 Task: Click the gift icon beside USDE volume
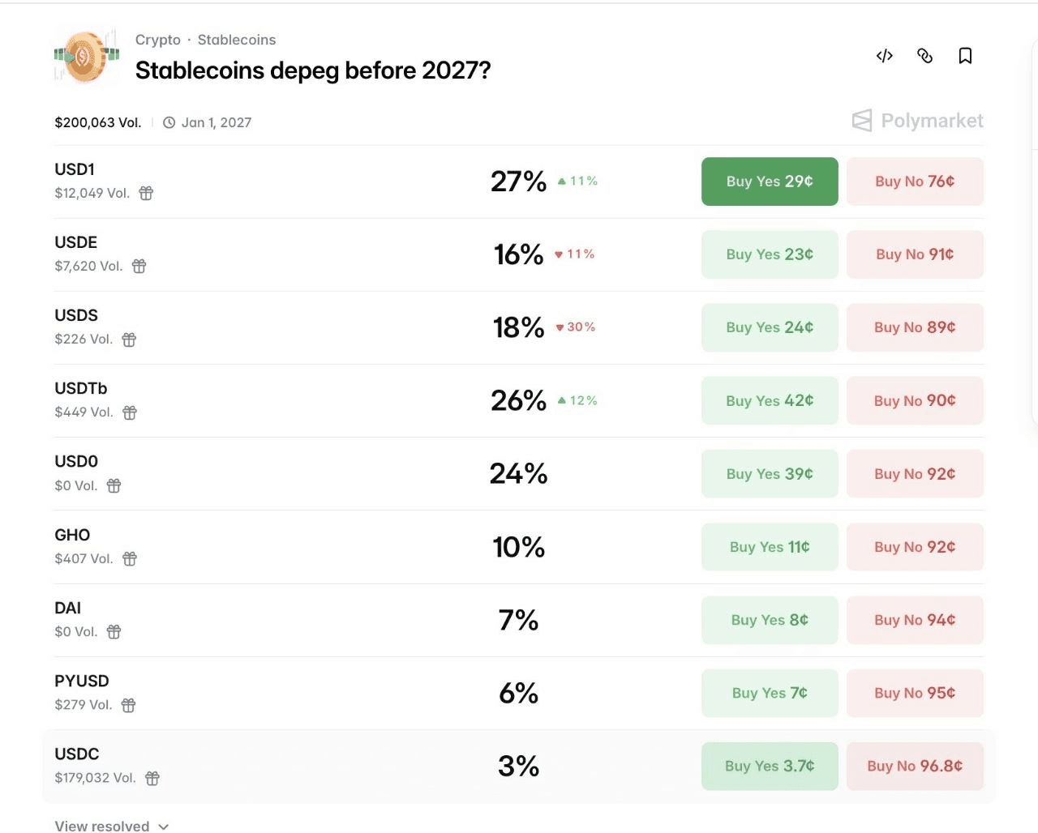tap(139, 266)
